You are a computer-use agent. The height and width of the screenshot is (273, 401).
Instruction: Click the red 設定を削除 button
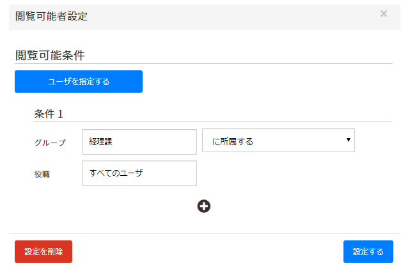coord(43,252)
